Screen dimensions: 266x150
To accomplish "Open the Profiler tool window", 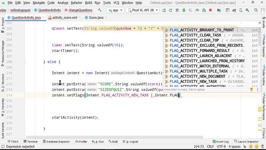I will coord(81,142).
